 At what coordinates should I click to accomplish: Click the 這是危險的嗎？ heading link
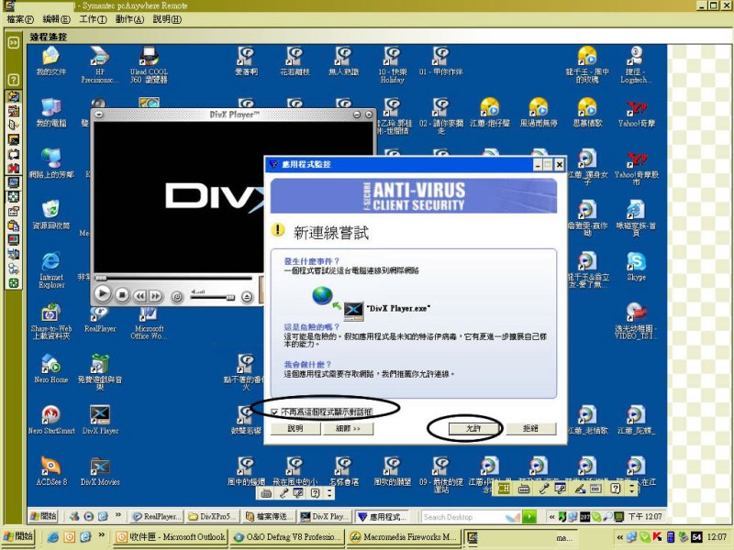[x=312, y=327]
